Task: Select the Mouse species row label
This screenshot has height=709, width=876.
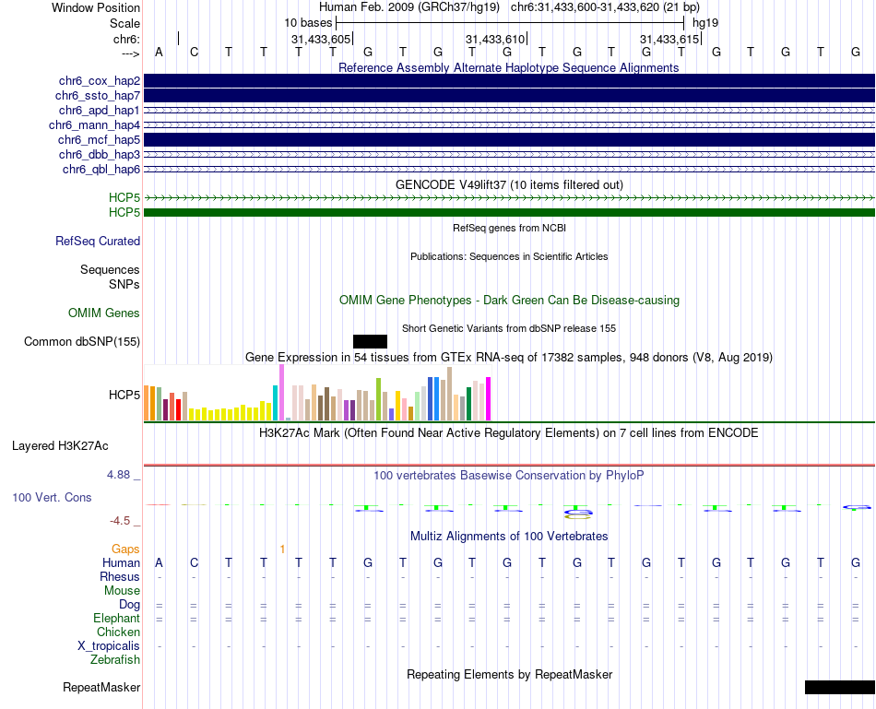Action: 122,591
